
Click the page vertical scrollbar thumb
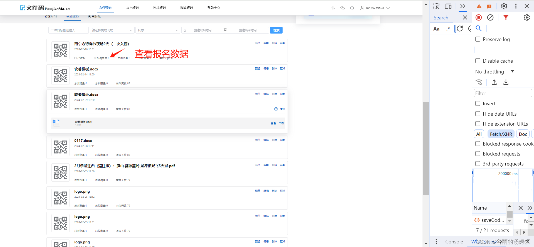tap(426, 148)
